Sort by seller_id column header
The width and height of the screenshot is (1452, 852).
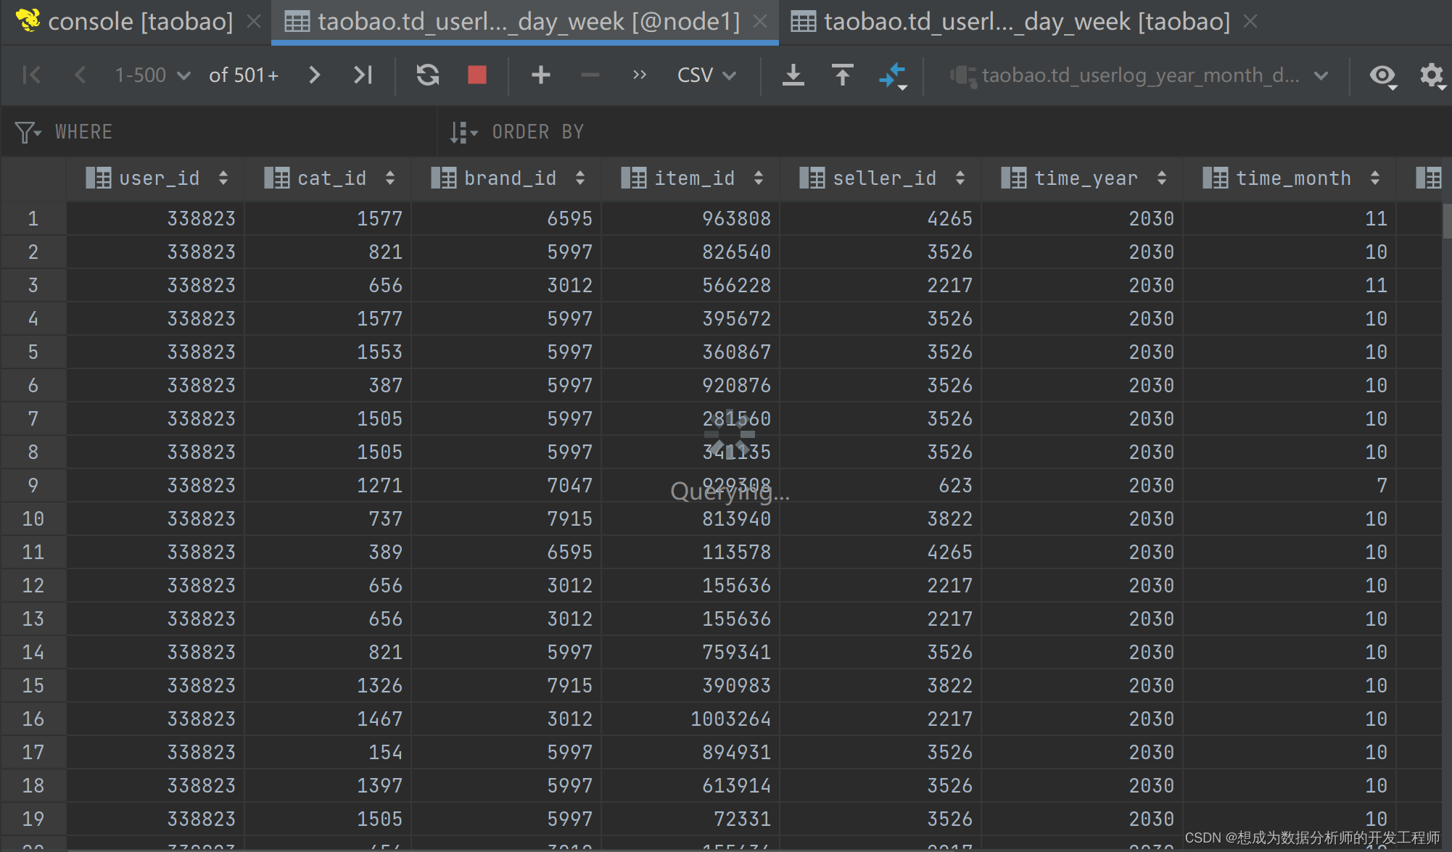(x=880, y=178)
